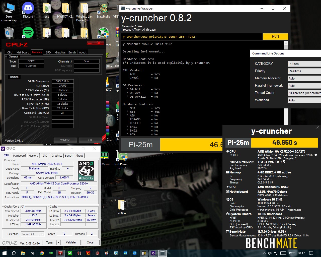Click Core Speed value 3104.81 MHz
This screenshot has height=257, width=321.
[x=33, y=211]
